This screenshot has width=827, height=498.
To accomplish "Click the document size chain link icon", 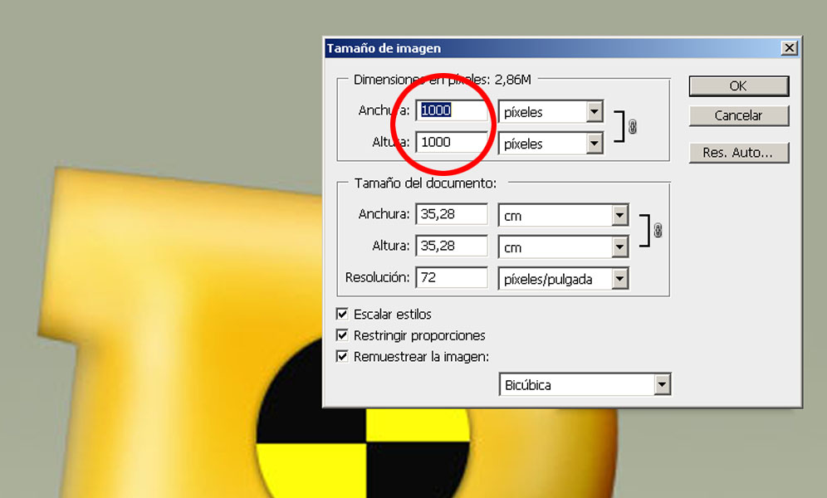I will [x=658, y=230].
